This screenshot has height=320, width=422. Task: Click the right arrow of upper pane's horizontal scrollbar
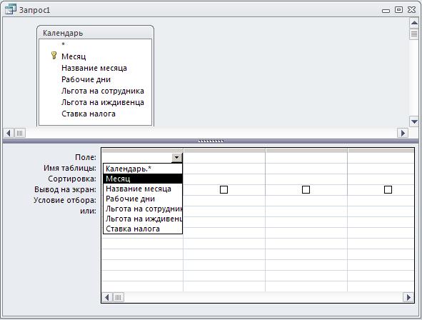point(403,133)
